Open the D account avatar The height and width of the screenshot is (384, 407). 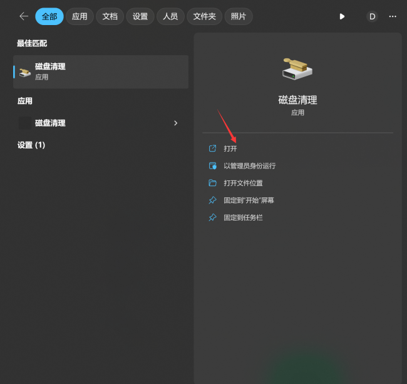(372, 17)
